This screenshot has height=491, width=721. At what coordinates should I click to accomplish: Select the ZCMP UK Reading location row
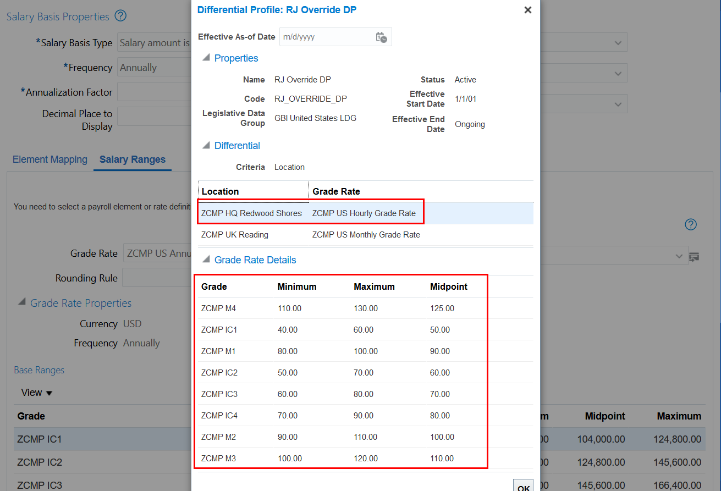[366, 235]
